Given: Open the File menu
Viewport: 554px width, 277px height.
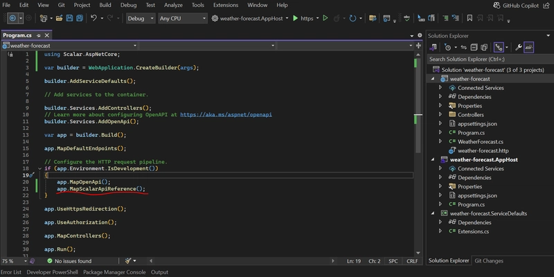Looking at the screenshot, I should click(6, 5).
